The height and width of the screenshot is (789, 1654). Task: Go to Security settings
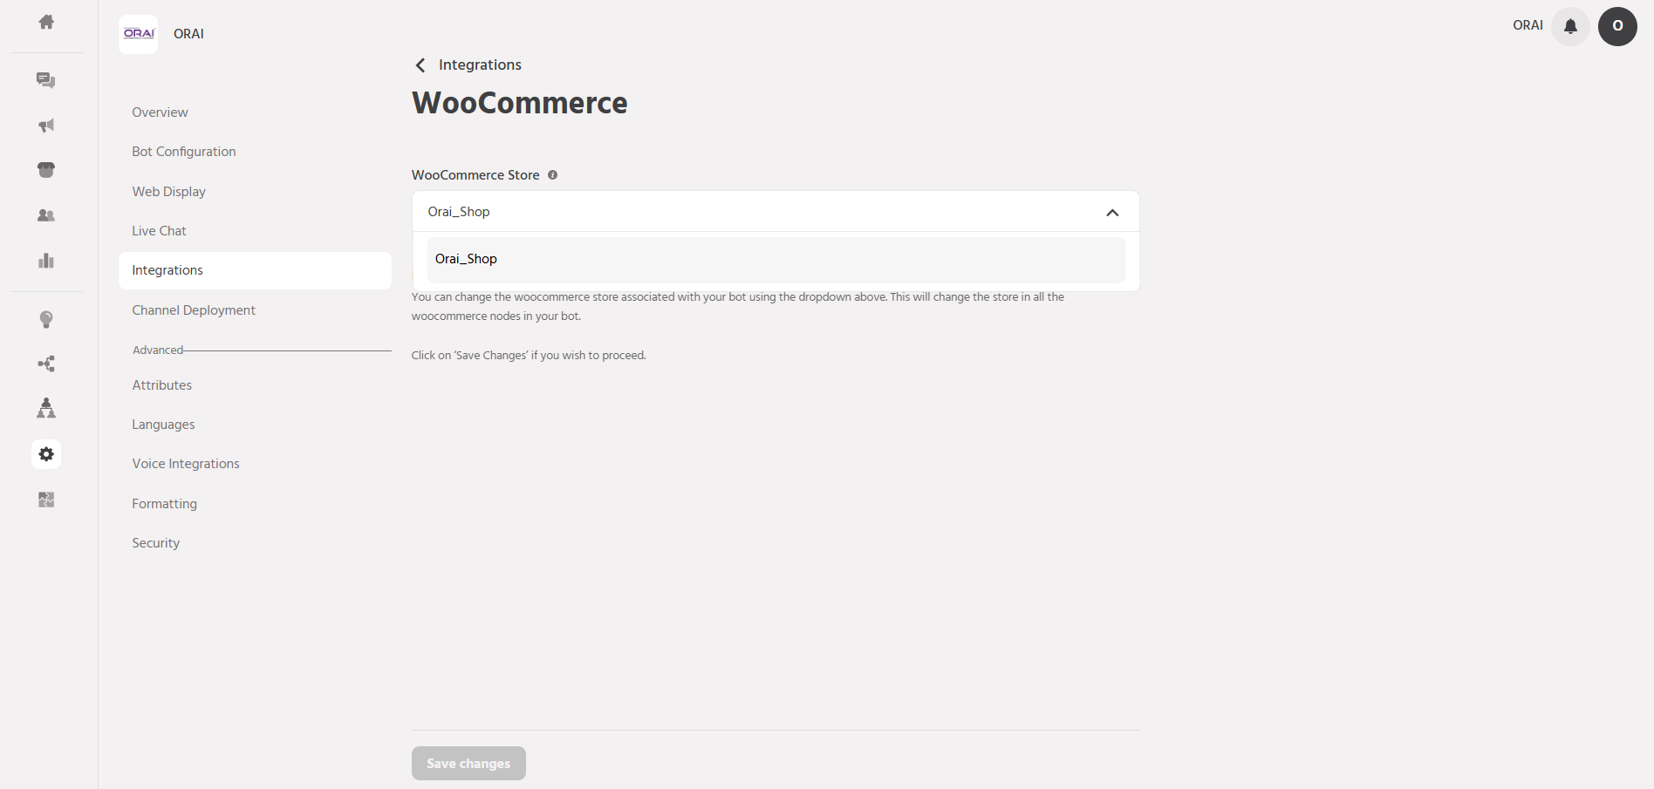(156, 543)
